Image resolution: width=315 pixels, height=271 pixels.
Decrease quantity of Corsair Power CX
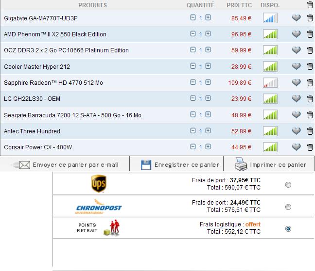point(193,146)
